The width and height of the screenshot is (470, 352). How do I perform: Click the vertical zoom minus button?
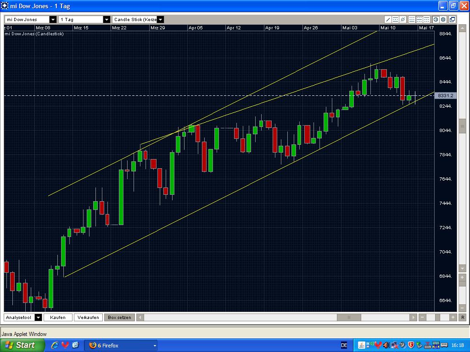click(x=462, y=308)
